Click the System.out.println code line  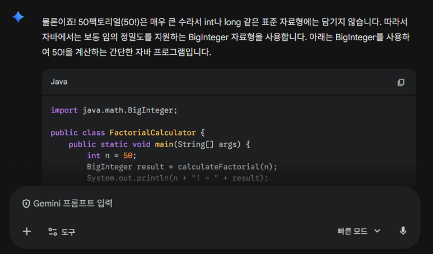pyautogui.click(x=178, y=178)
